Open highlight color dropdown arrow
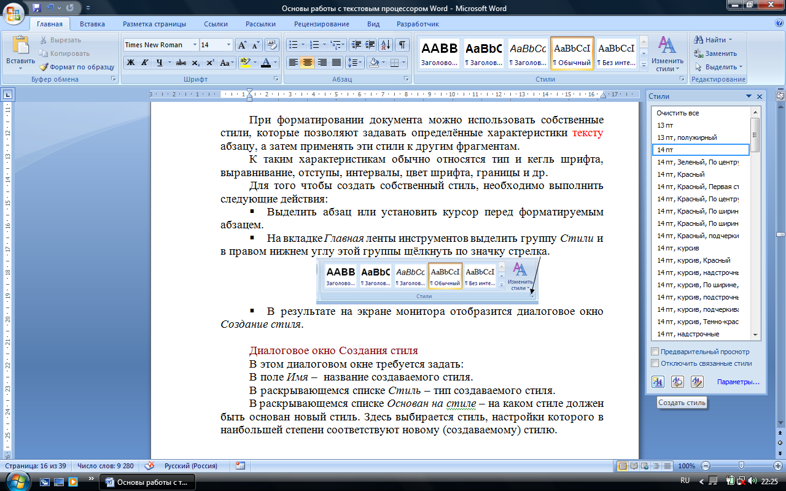 click(254, 63)
